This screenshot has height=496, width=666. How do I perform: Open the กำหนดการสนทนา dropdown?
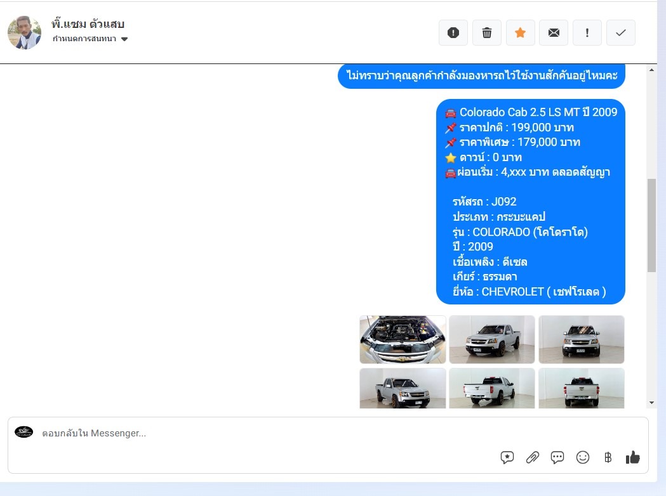pos(90,39)
